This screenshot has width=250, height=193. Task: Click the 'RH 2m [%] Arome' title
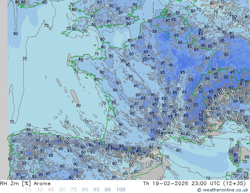click(x=25, y=184)
